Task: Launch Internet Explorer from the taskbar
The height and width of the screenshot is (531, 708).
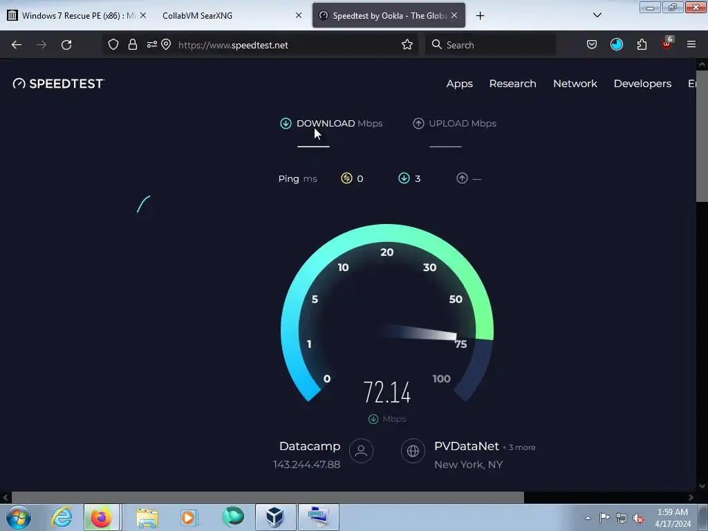Action: pyautogui.click(x=62, y=517)
